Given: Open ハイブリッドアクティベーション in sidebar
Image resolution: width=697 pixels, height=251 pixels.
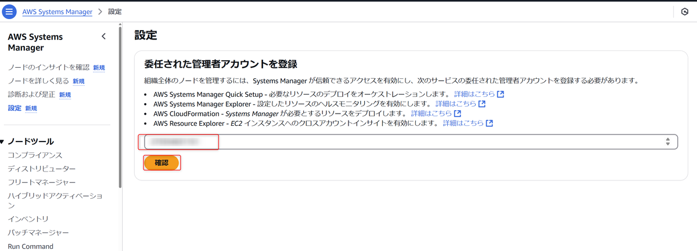Looking at the screenshot, I should coord(55,201).
